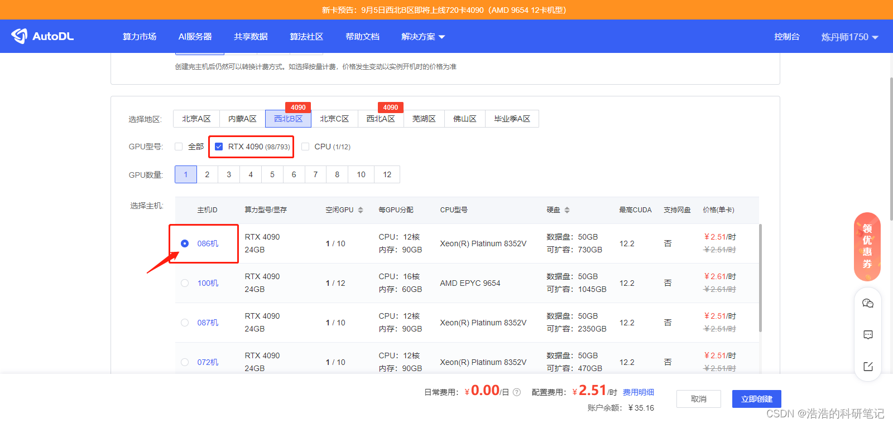This screenshot has height=424, width=893.
Task: Click the 立即创建 button
Action: point(757,399)
